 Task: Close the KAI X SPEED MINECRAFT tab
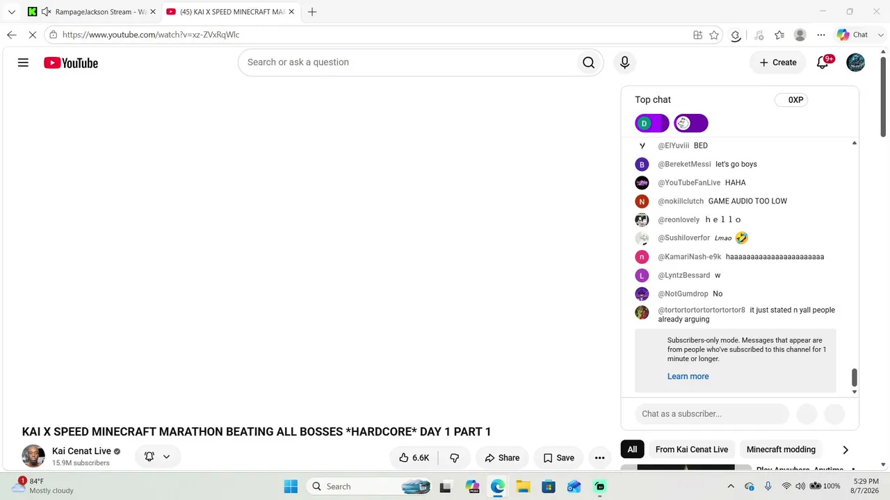coord(291,12)
